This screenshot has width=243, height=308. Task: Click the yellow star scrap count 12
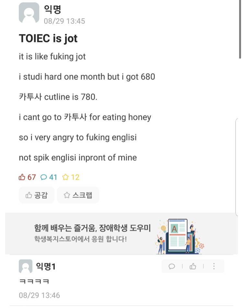[x=71, y=177]
